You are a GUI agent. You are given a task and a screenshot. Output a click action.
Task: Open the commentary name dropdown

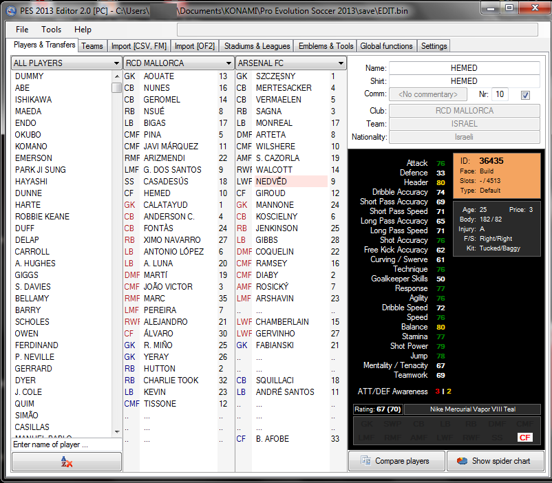point(427,94)
